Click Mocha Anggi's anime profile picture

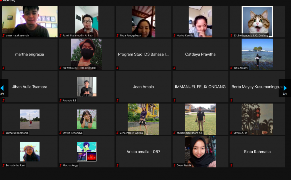click(x=87, y=152)
